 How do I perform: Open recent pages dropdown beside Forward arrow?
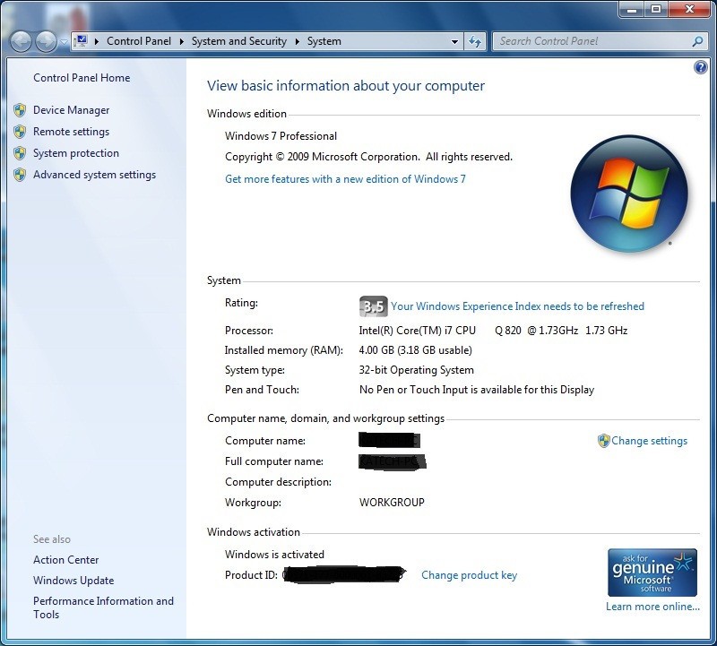[x=64, y=42]
